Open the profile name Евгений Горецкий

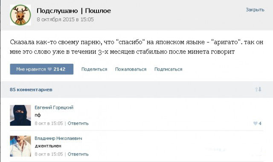54,108
